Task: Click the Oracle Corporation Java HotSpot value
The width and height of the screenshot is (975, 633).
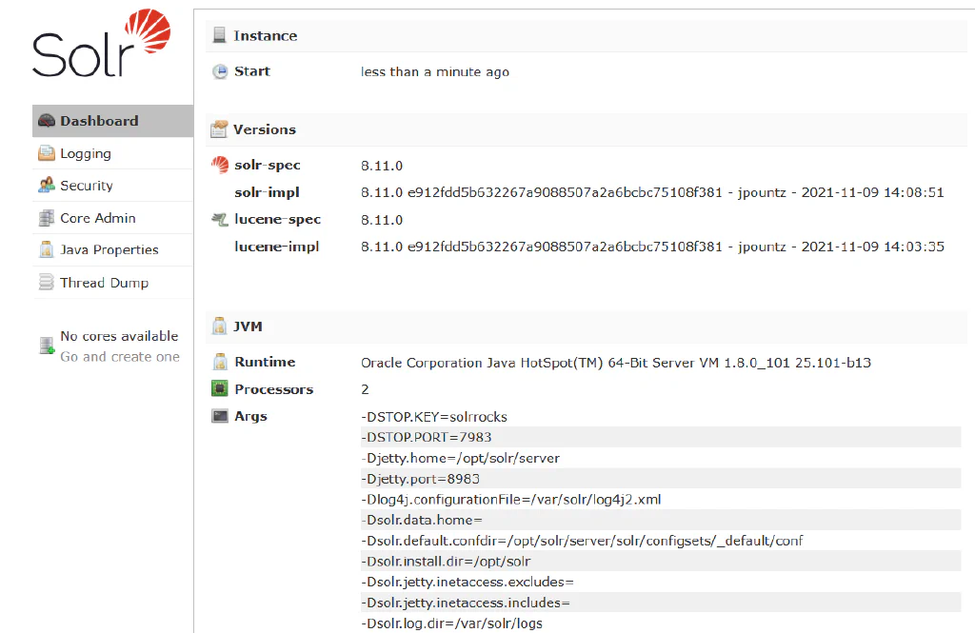Action: 616,363
